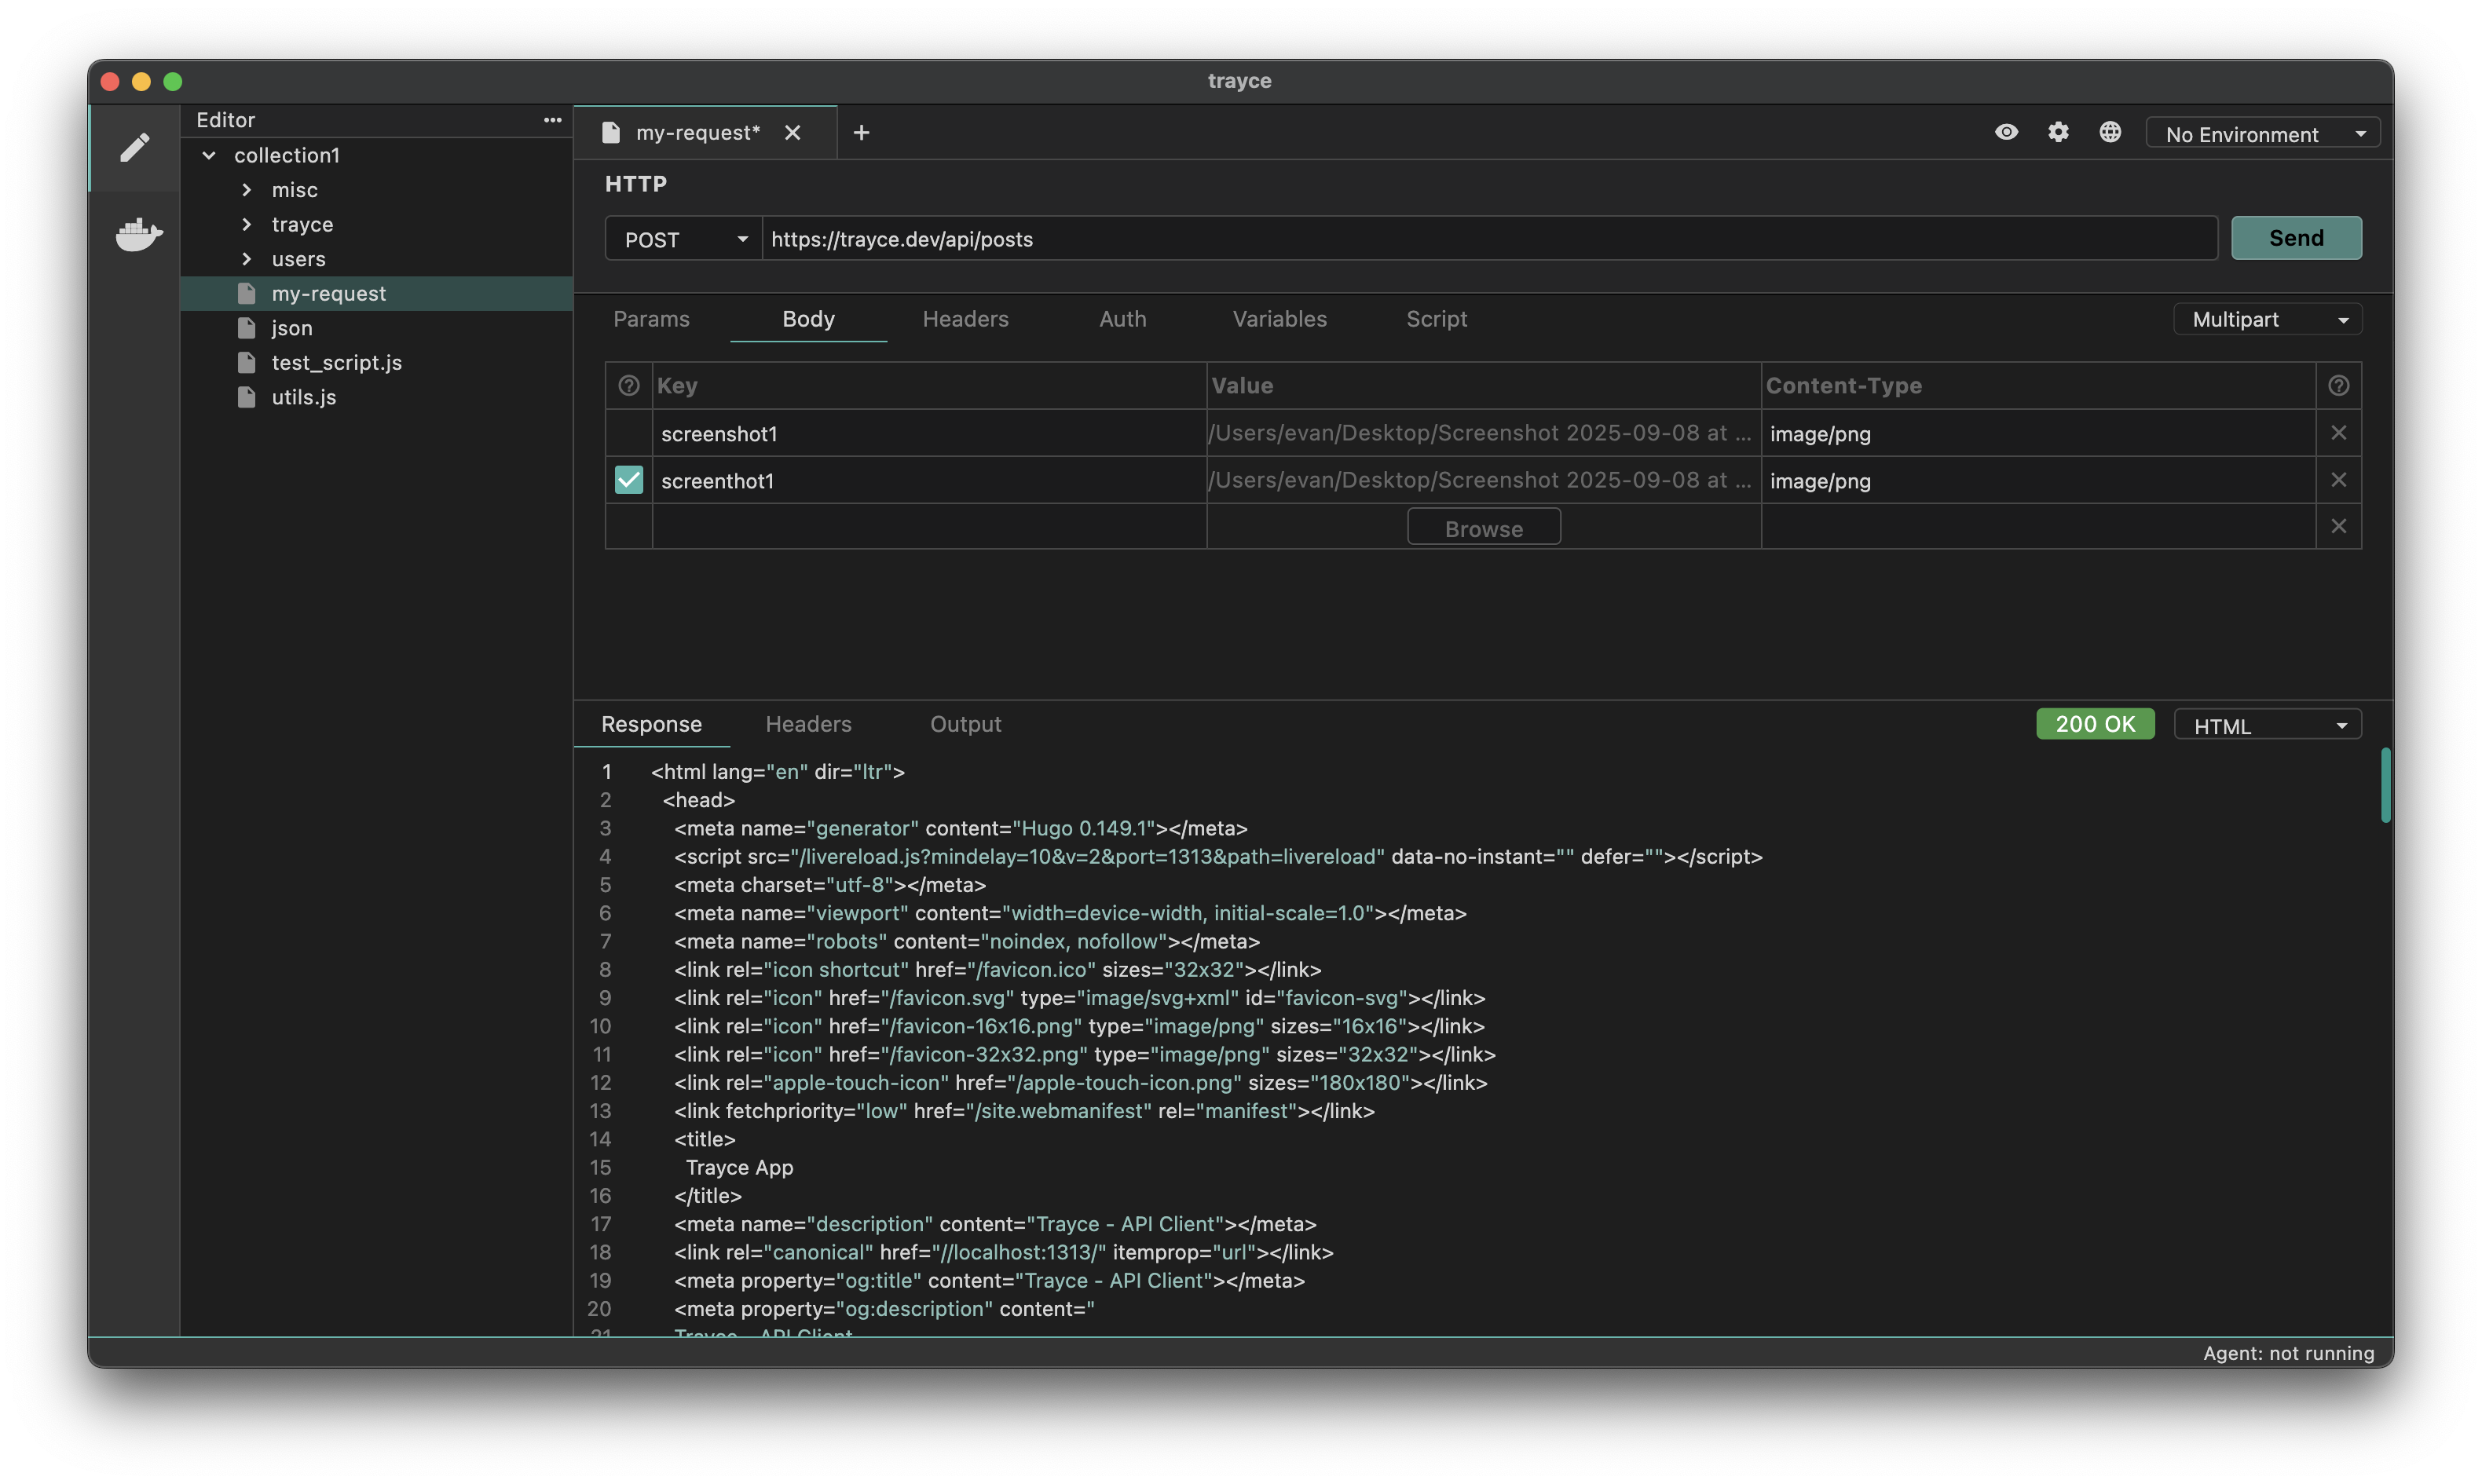Edit the screenthot1 key cell
2482x1484 pixels.
coord(929,480)
